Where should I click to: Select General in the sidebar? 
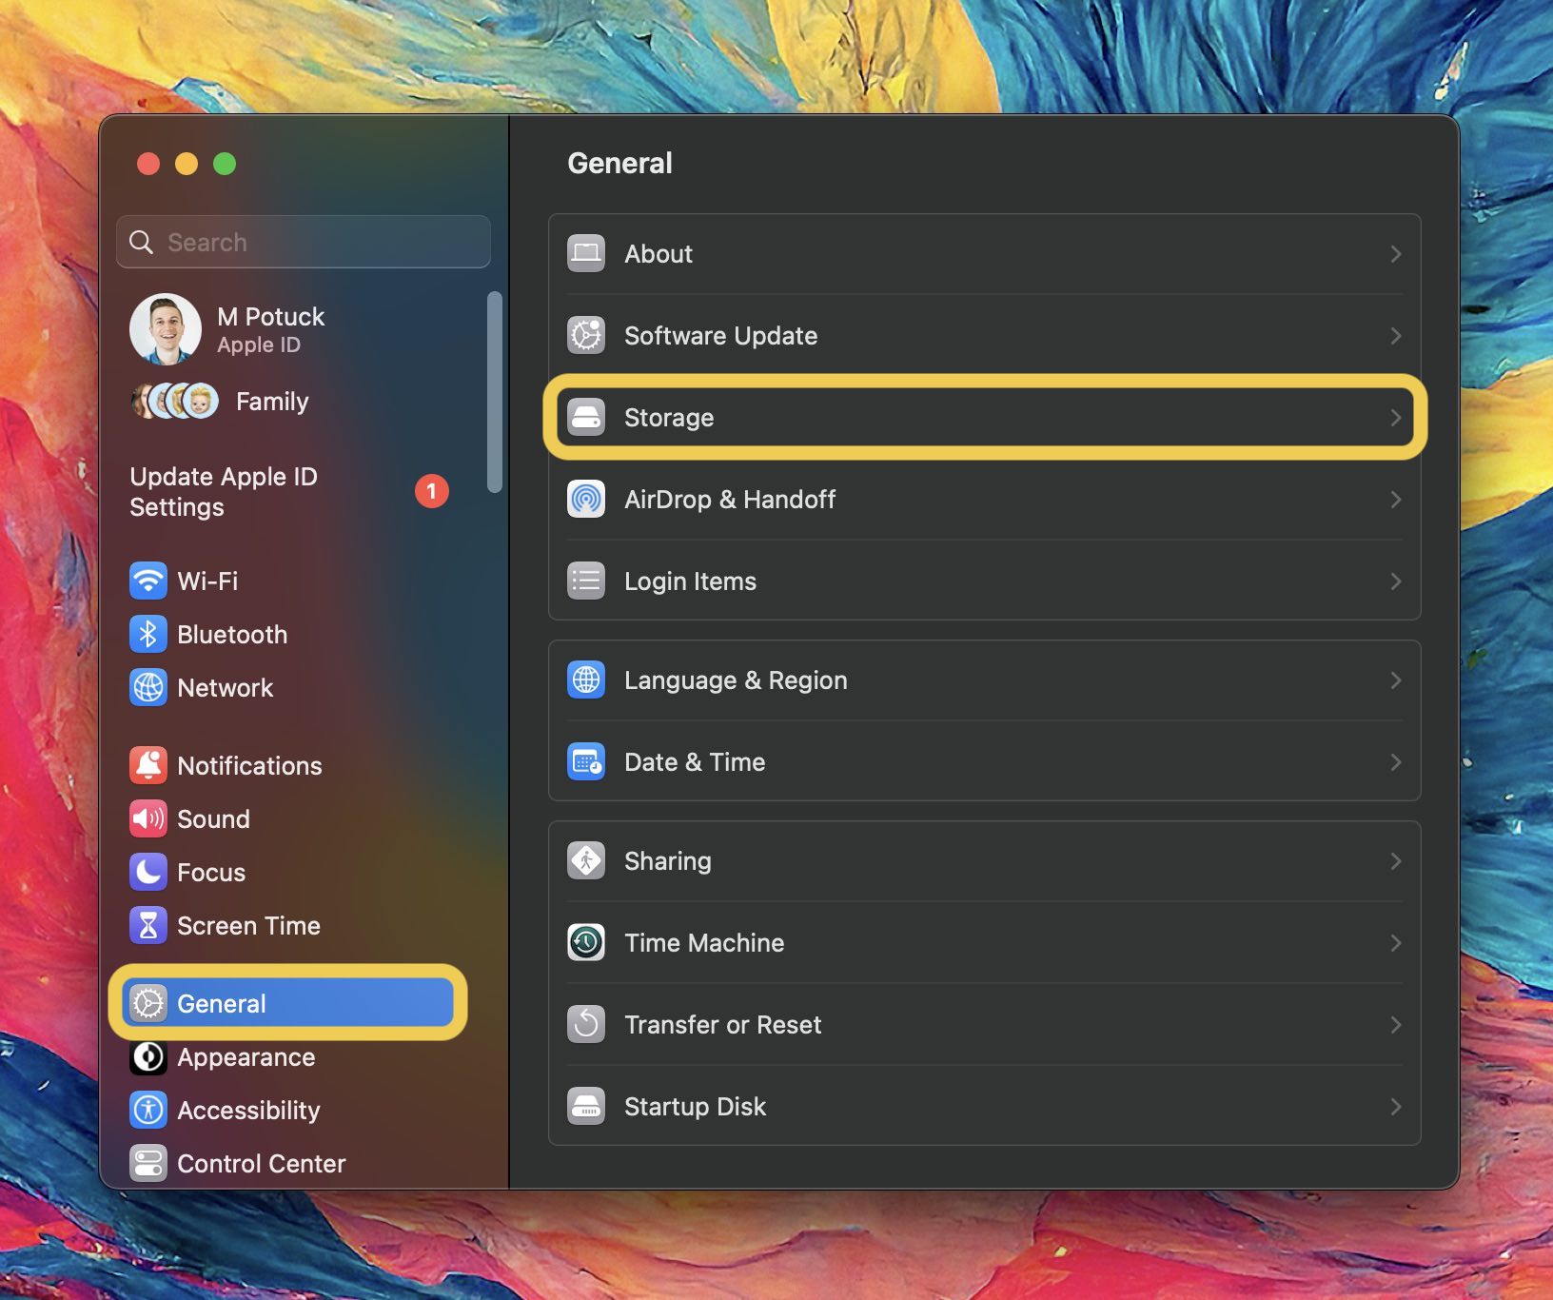pyautogui.click(x=221, y=1003)
